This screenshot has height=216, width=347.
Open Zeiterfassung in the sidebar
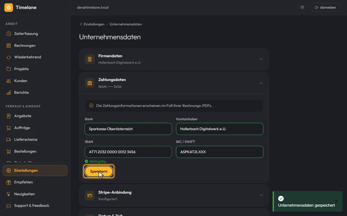(35, 34)
